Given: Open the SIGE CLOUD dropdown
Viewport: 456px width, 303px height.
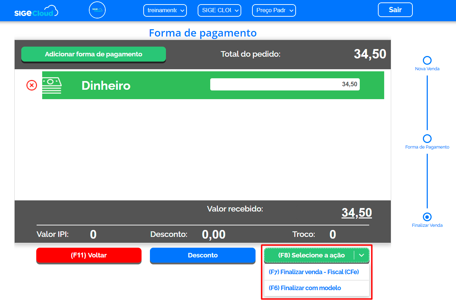Looking at the screenshot, I should [x=219, y=10].
